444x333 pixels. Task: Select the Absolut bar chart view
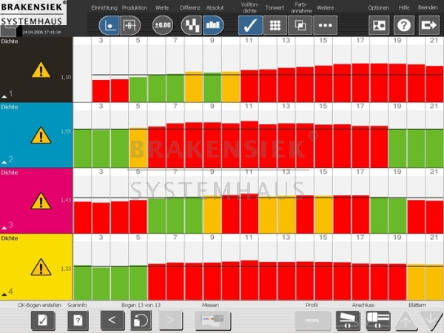tap(213, 25)
